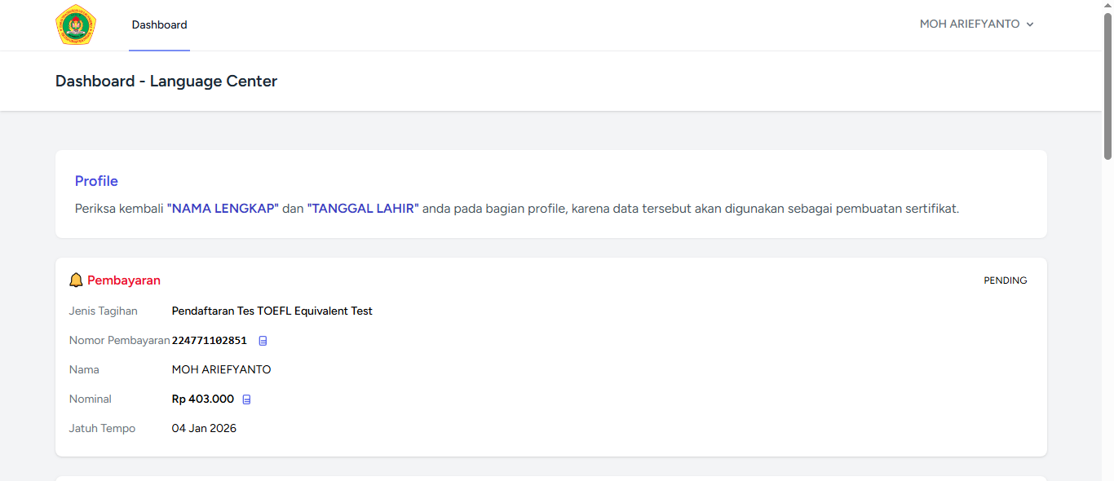Screen dimensions: 1114x481
Task: Copy the Nominal amount using its copy icon
Action: point(246,399)
